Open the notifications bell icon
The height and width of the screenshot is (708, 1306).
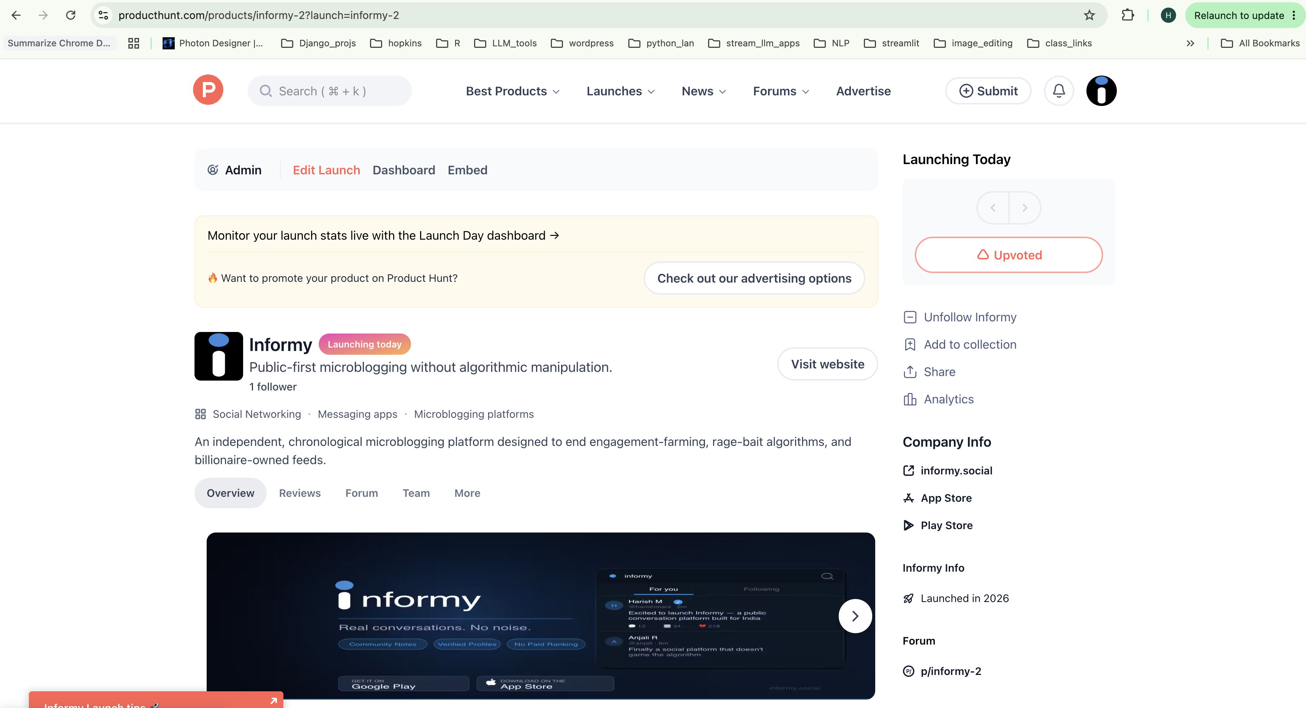coord(1059,91)
